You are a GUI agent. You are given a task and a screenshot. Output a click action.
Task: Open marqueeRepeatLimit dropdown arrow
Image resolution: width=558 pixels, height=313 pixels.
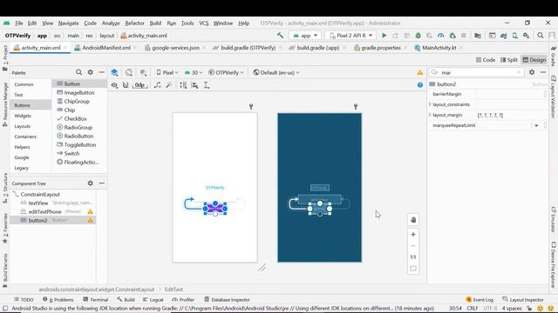point(536,125)
